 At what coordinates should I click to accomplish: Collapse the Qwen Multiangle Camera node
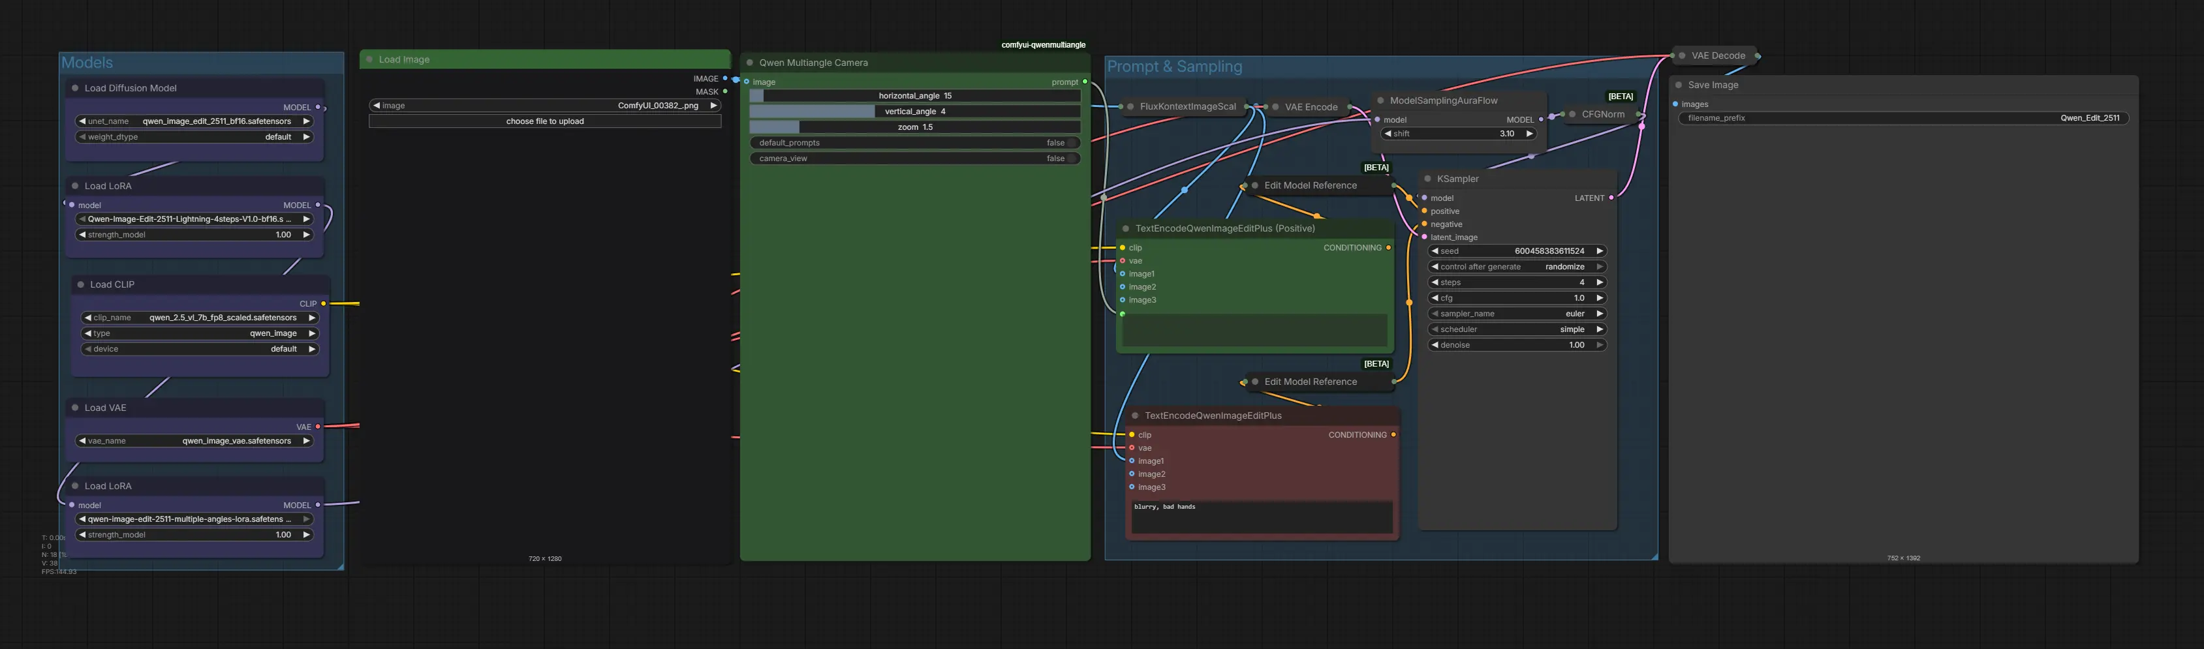tap(749, 63)
